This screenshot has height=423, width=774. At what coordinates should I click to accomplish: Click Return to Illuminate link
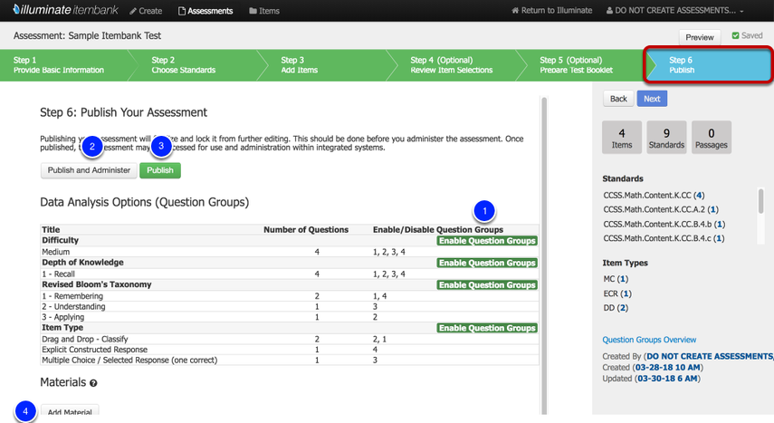tap(552, 10)
